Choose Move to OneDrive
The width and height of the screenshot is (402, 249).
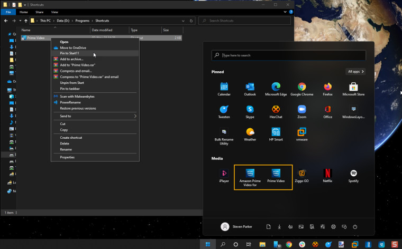click(x=95, y=48)
